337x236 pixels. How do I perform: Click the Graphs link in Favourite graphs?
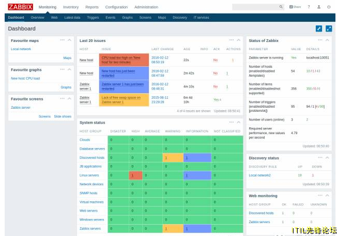tap(66, 87)
